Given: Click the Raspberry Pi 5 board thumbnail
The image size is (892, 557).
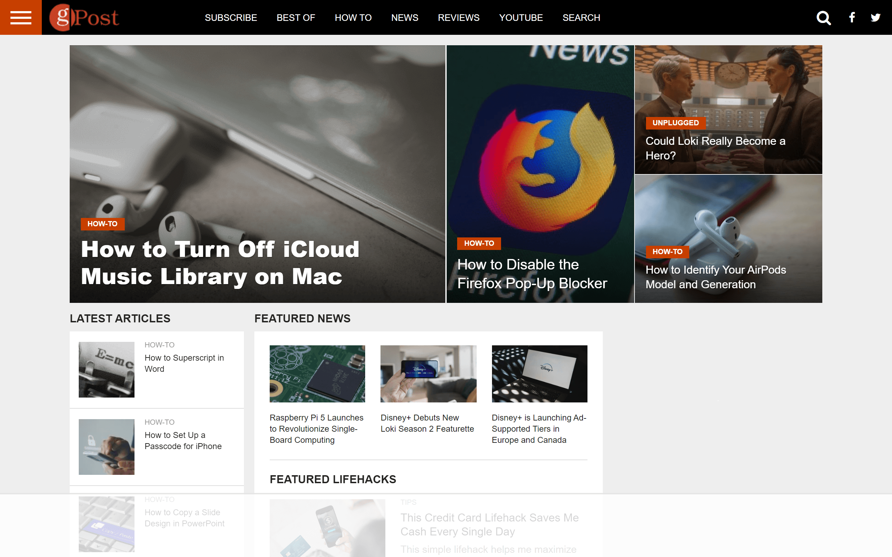Looking at the screenshot, I should [x=317, y=374].
